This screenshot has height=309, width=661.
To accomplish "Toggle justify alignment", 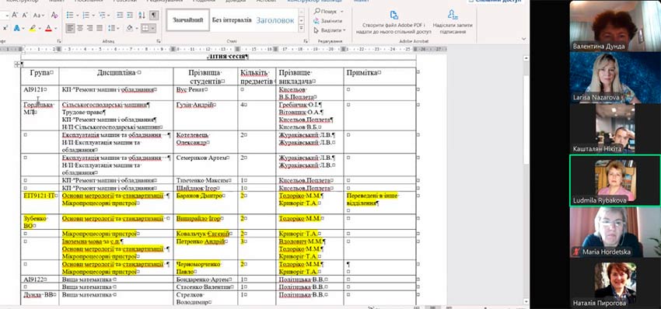I will pyautogui.click(x=100, y=28).
